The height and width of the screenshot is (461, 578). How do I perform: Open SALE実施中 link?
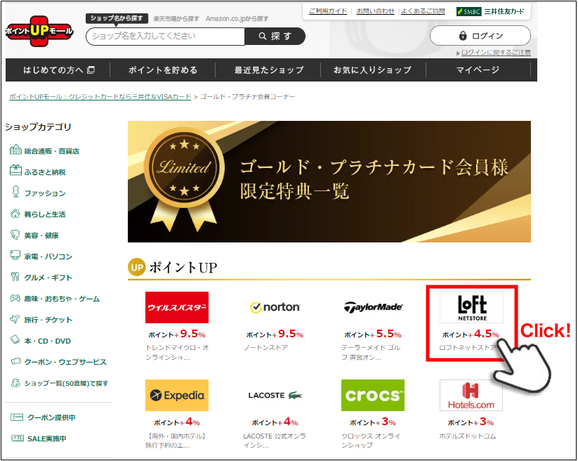[47, 439]
